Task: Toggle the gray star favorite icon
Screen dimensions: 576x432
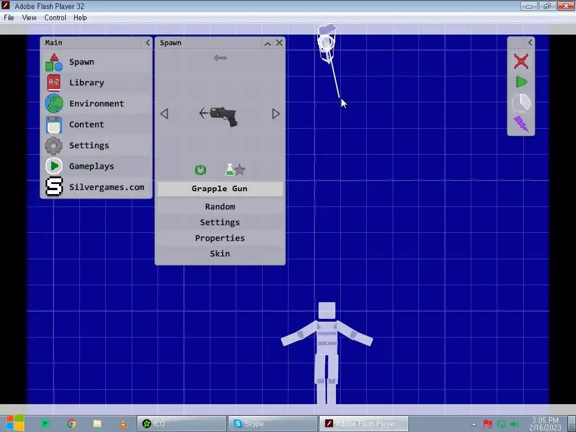Action: pyautogui.click(x=240, y=170)
